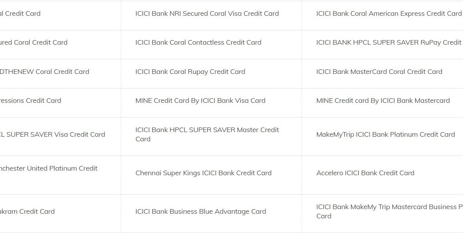Open ICICI BANK HPCL SUPER SAVER RuPay card
The width and height of the screenshot is (463, 233).
[389, 42]
